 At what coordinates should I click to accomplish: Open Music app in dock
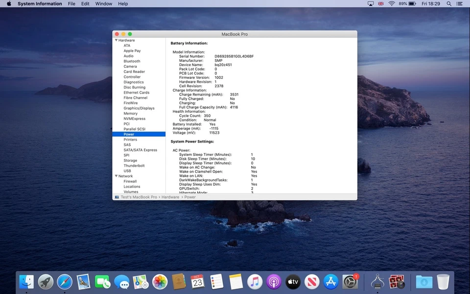coord(255,282)
